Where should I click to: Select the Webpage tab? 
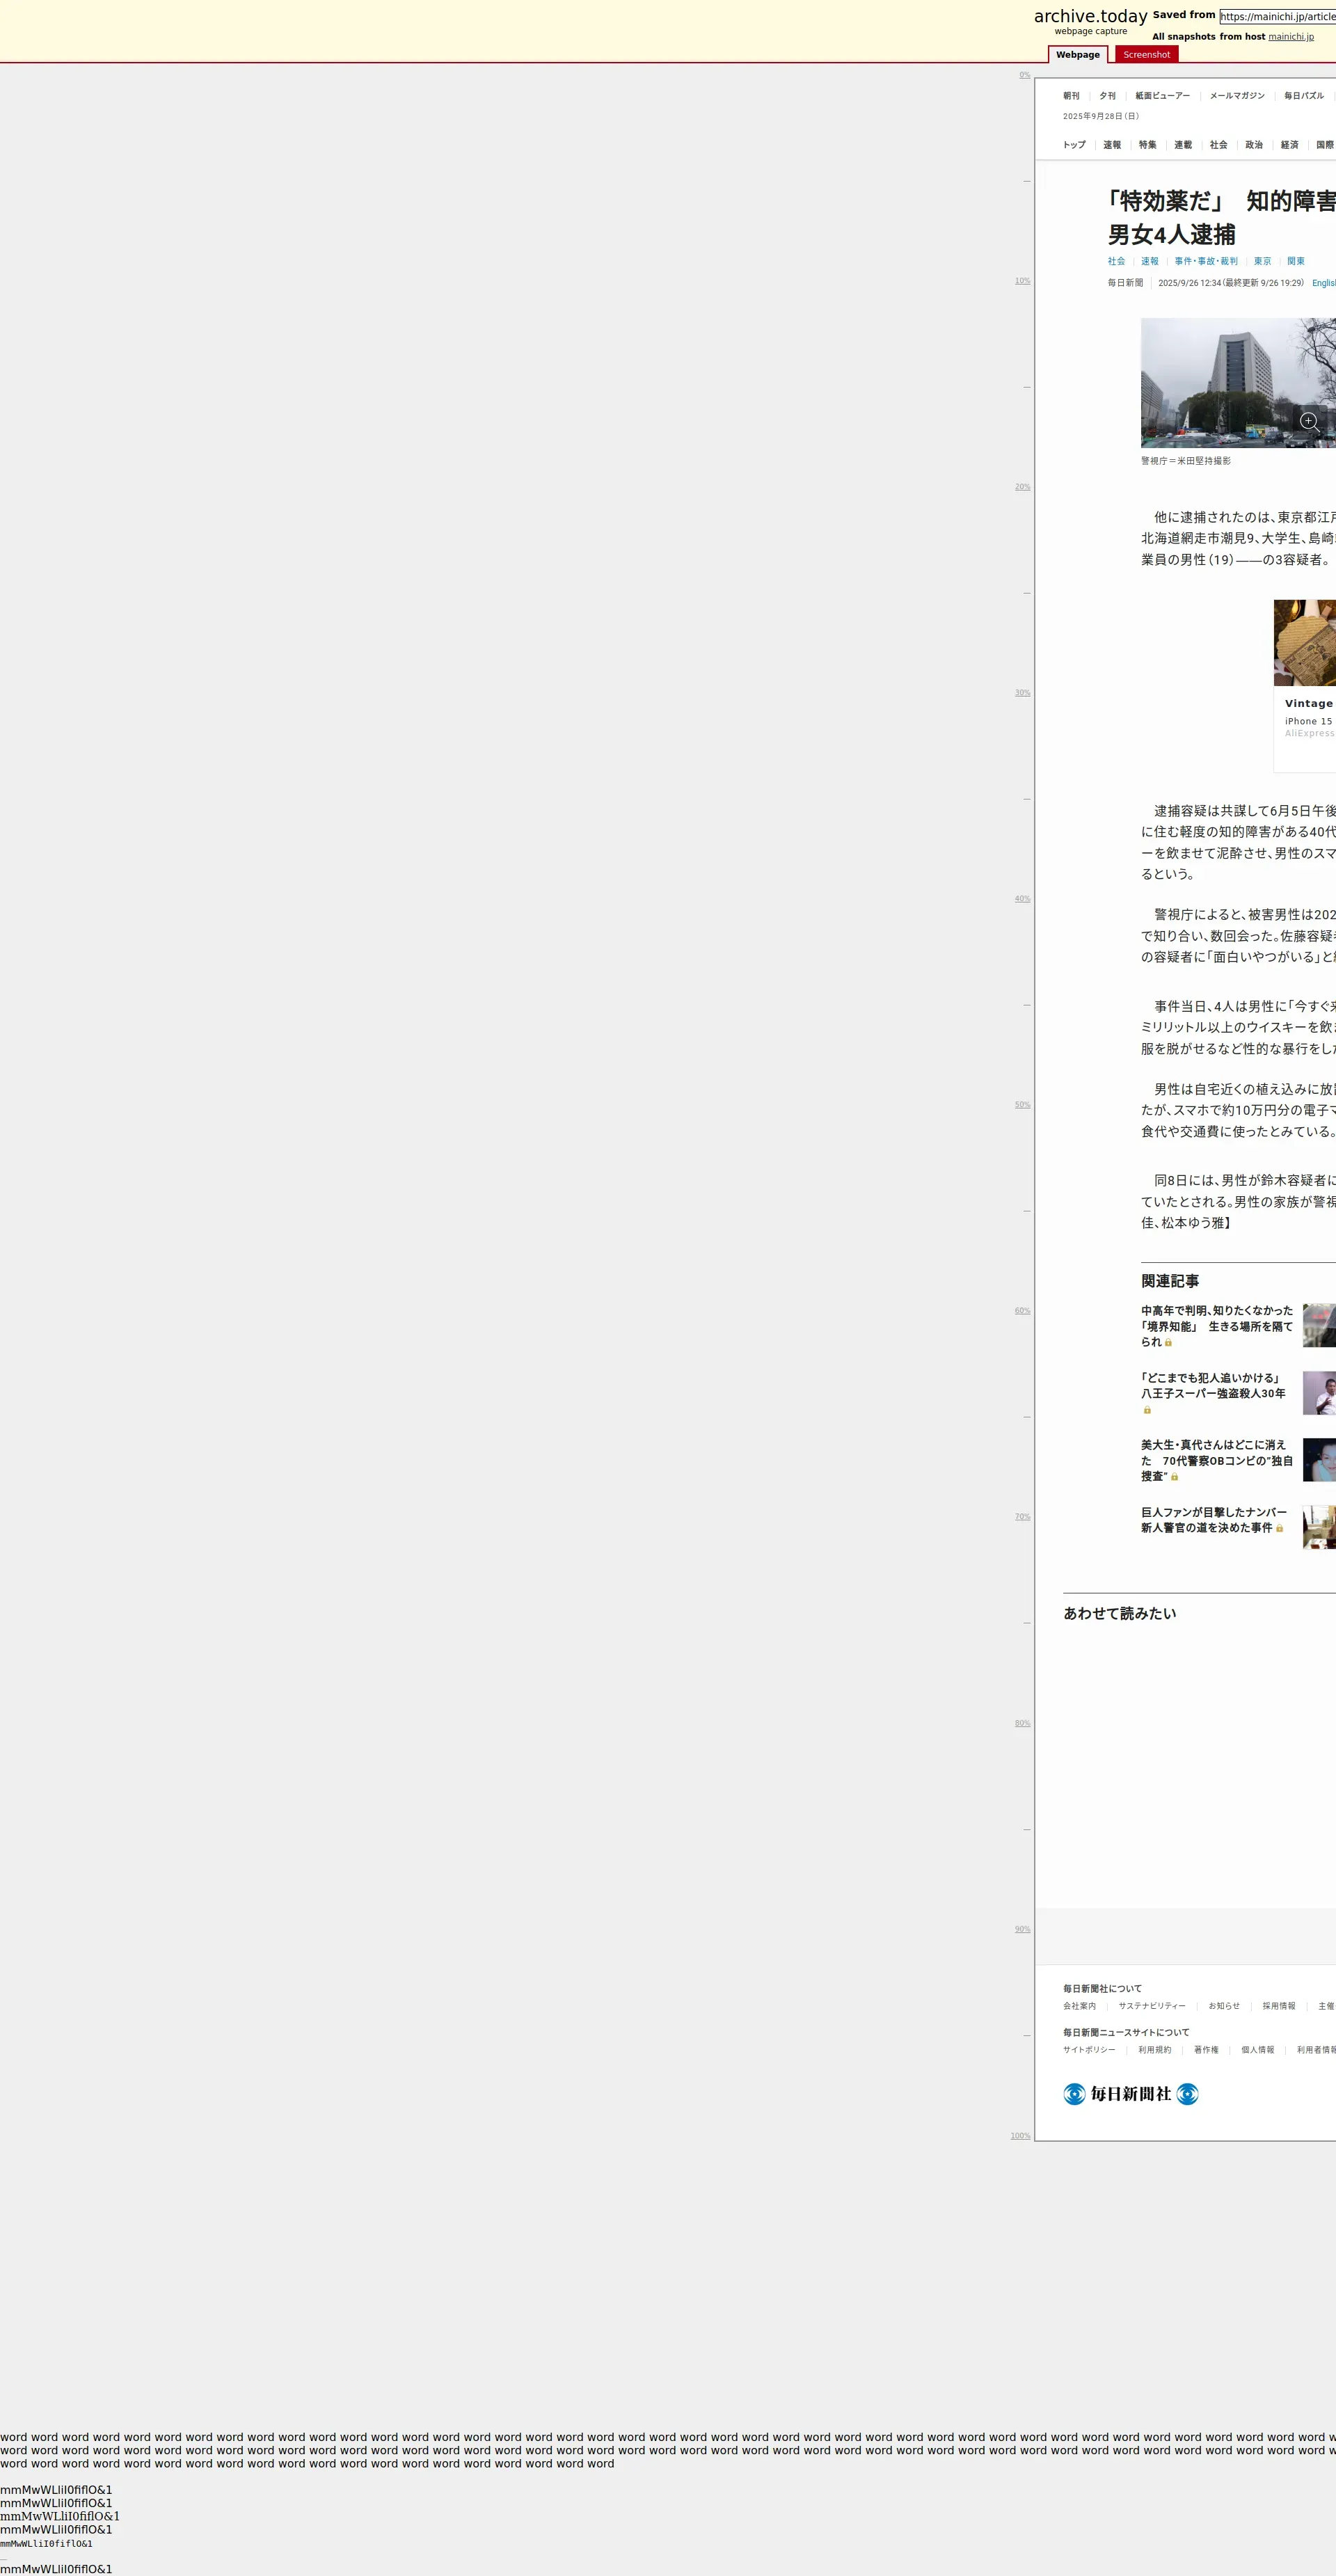coord(1077,55)
